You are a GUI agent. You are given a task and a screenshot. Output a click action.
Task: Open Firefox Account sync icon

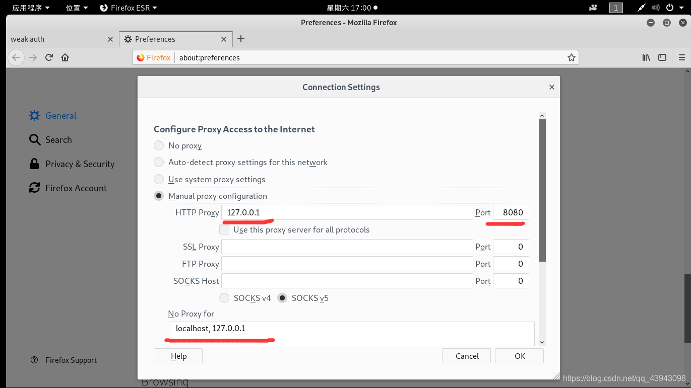click(34, 188)
